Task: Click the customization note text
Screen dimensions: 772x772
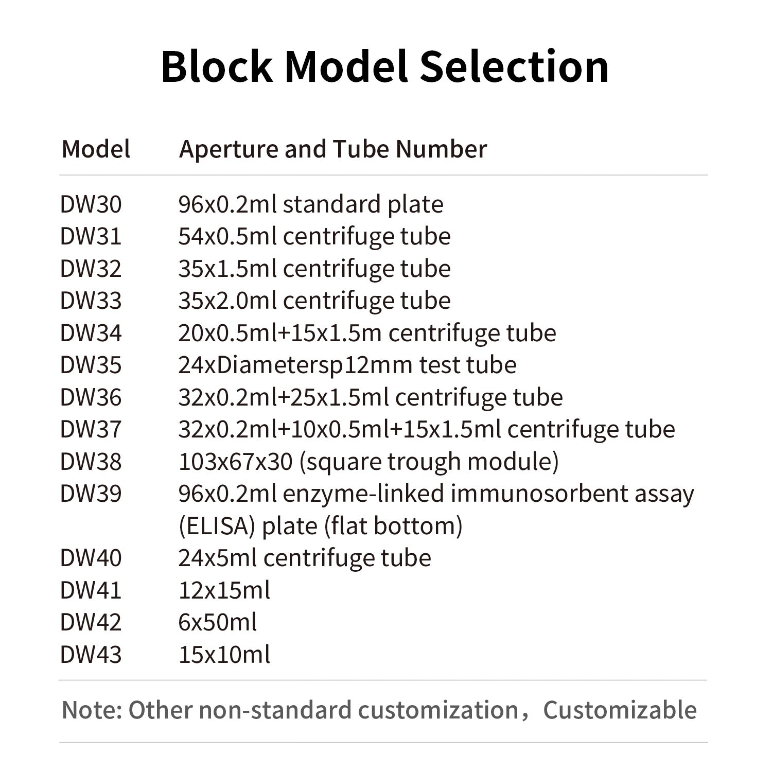Action: point(379,710)
